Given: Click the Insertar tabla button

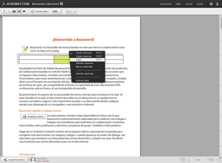Looking at the screenshot, I should click(40, 11).
